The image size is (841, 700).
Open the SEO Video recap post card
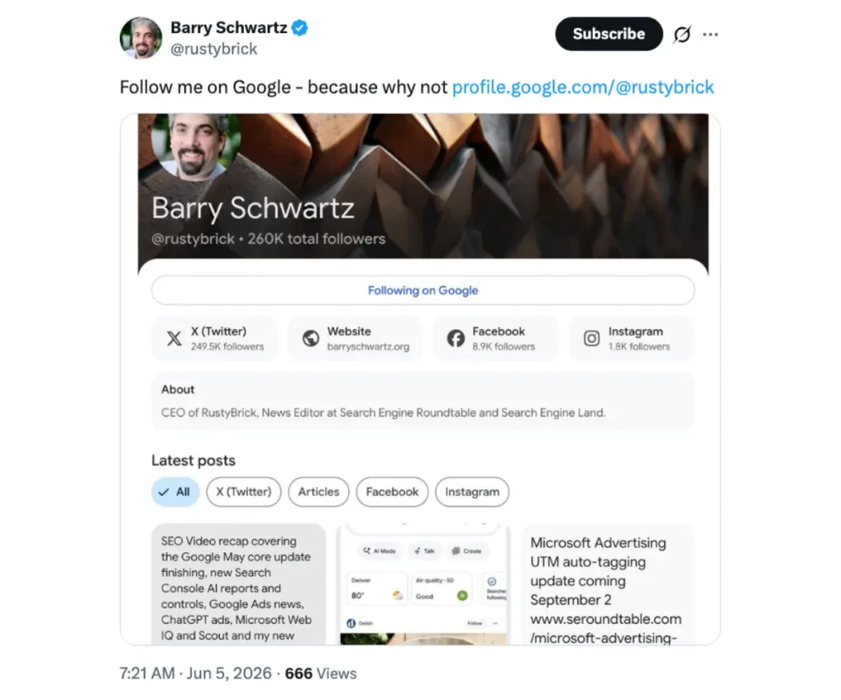click(238, 584)
